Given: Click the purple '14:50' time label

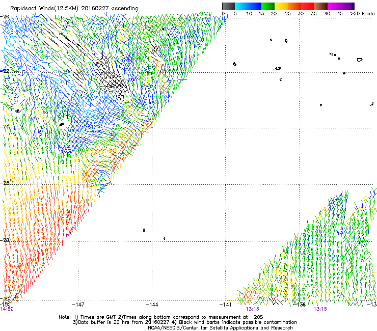Looking at the screenshot, I should tap(7, 309).
